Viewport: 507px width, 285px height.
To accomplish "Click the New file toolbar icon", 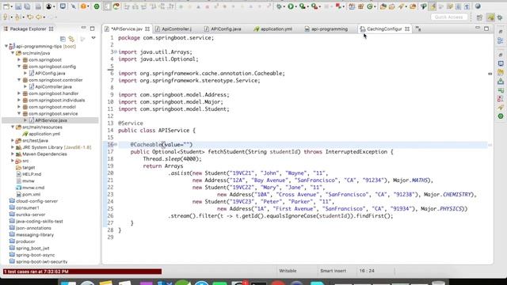I will (6, 6).
